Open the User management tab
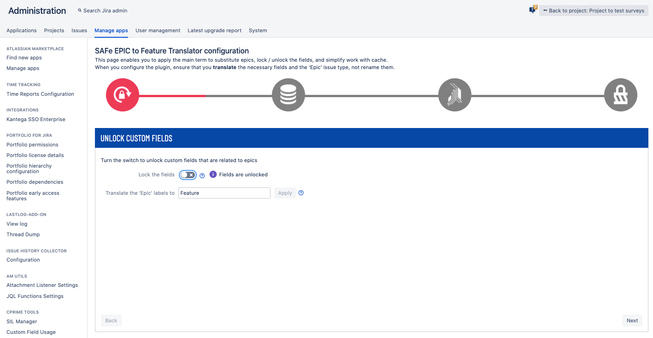This screenshot has height=338, width=653. [158, 30]
